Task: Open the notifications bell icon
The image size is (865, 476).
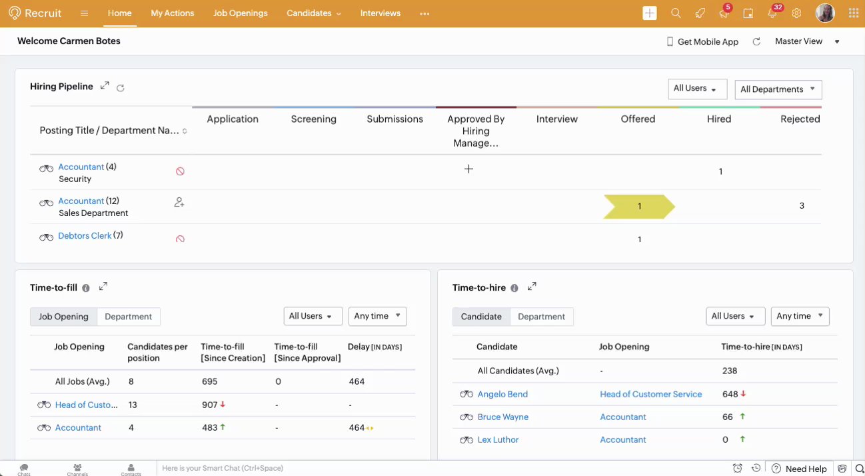Action: (x=772, y=13)
